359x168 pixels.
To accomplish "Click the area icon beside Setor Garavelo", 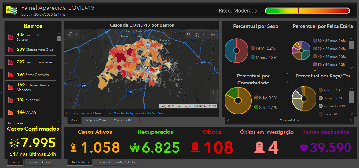I will click(x=11, y=75).
